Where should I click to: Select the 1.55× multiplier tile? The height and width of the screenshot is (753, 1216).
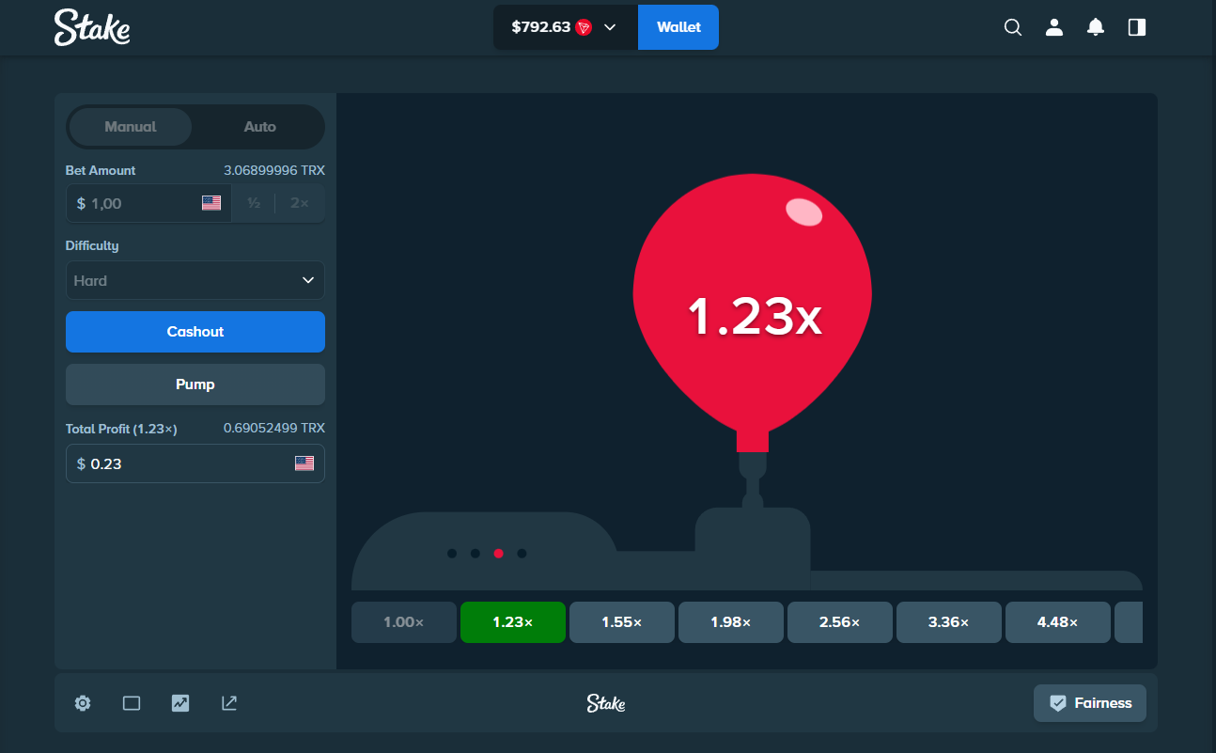pos(622,622)
